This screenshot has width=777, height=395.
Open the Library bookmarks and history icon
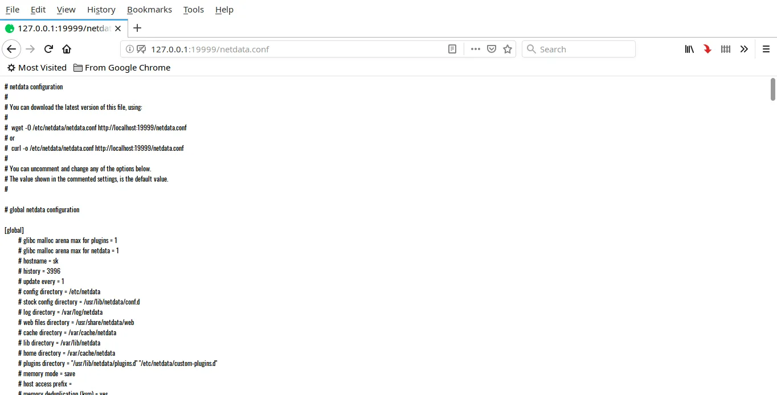tap(689, 49)
